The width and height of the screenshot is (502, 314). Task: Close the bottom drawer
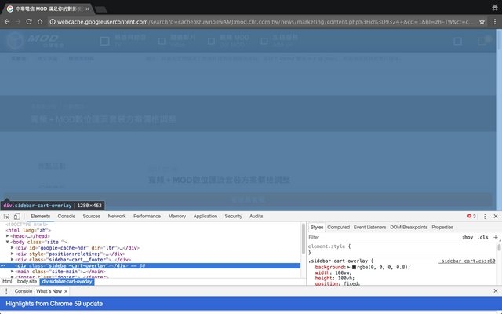(x=496, y=291)
